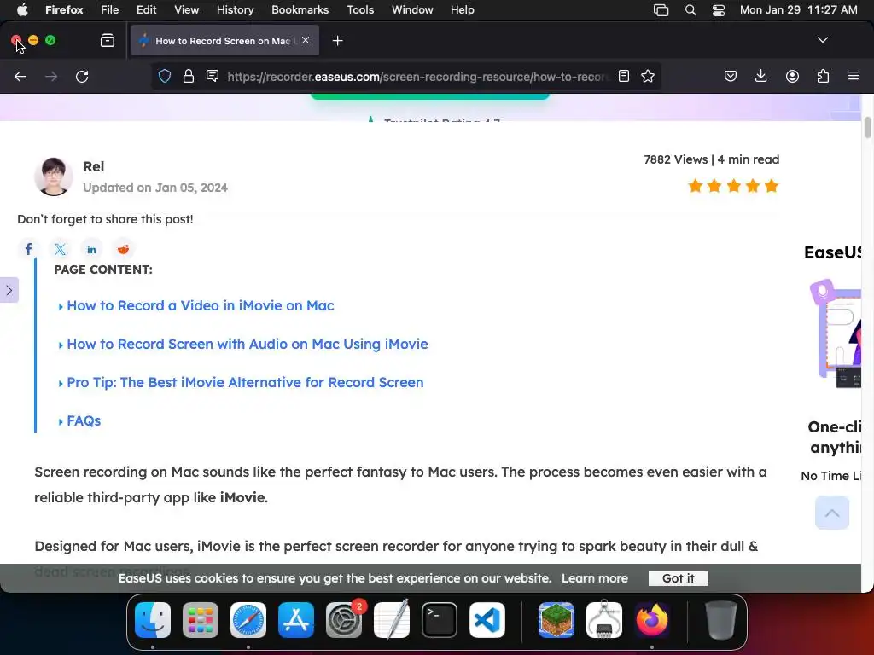Click the Firefox icon in the Dock
This screenshot has width=874, height=655.
pyautogui.click(x=651, y=620)
